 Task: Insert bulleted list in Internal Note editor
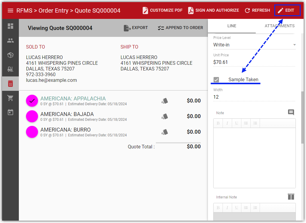pyautogui.click(x=246, y=208)
